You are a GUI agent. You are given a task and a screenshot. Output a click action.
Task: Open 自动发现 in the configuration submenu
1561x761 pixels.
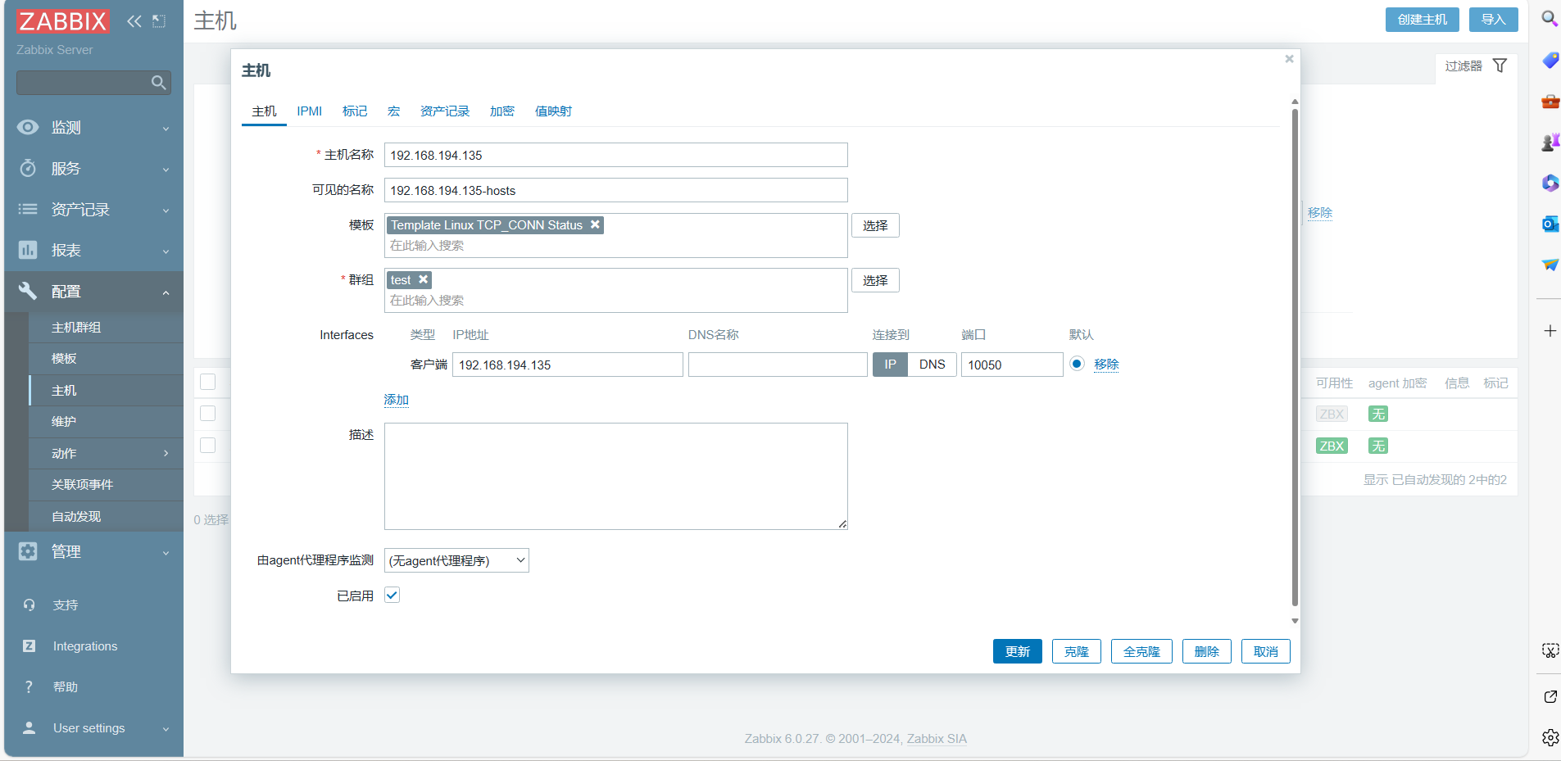(x=106, y=517)
